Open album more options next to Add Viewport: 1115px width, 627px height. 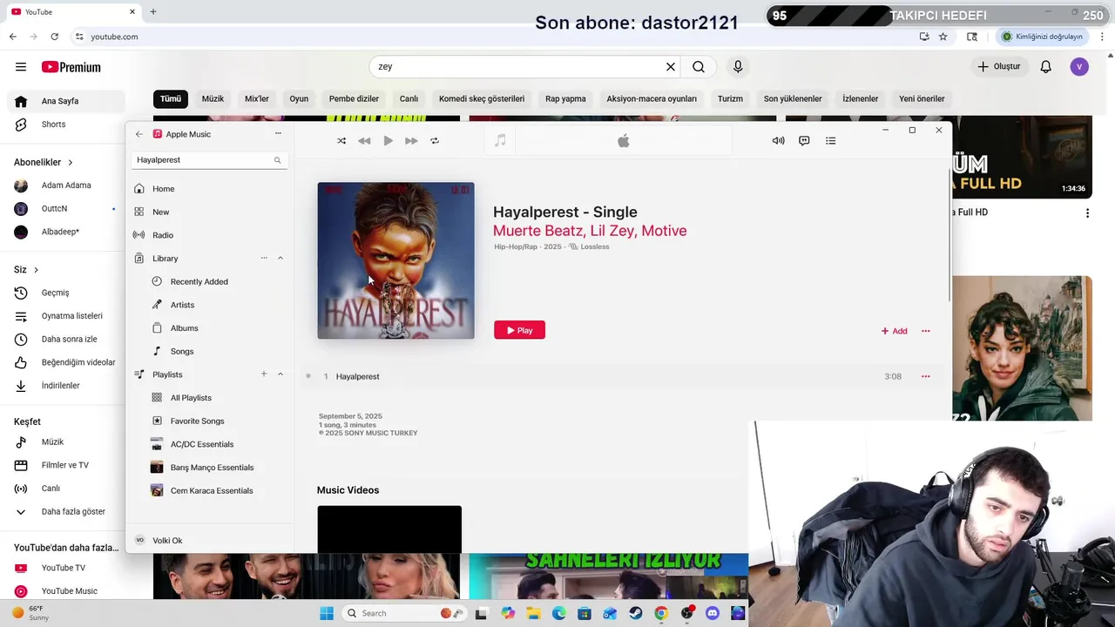coord(925,331)
